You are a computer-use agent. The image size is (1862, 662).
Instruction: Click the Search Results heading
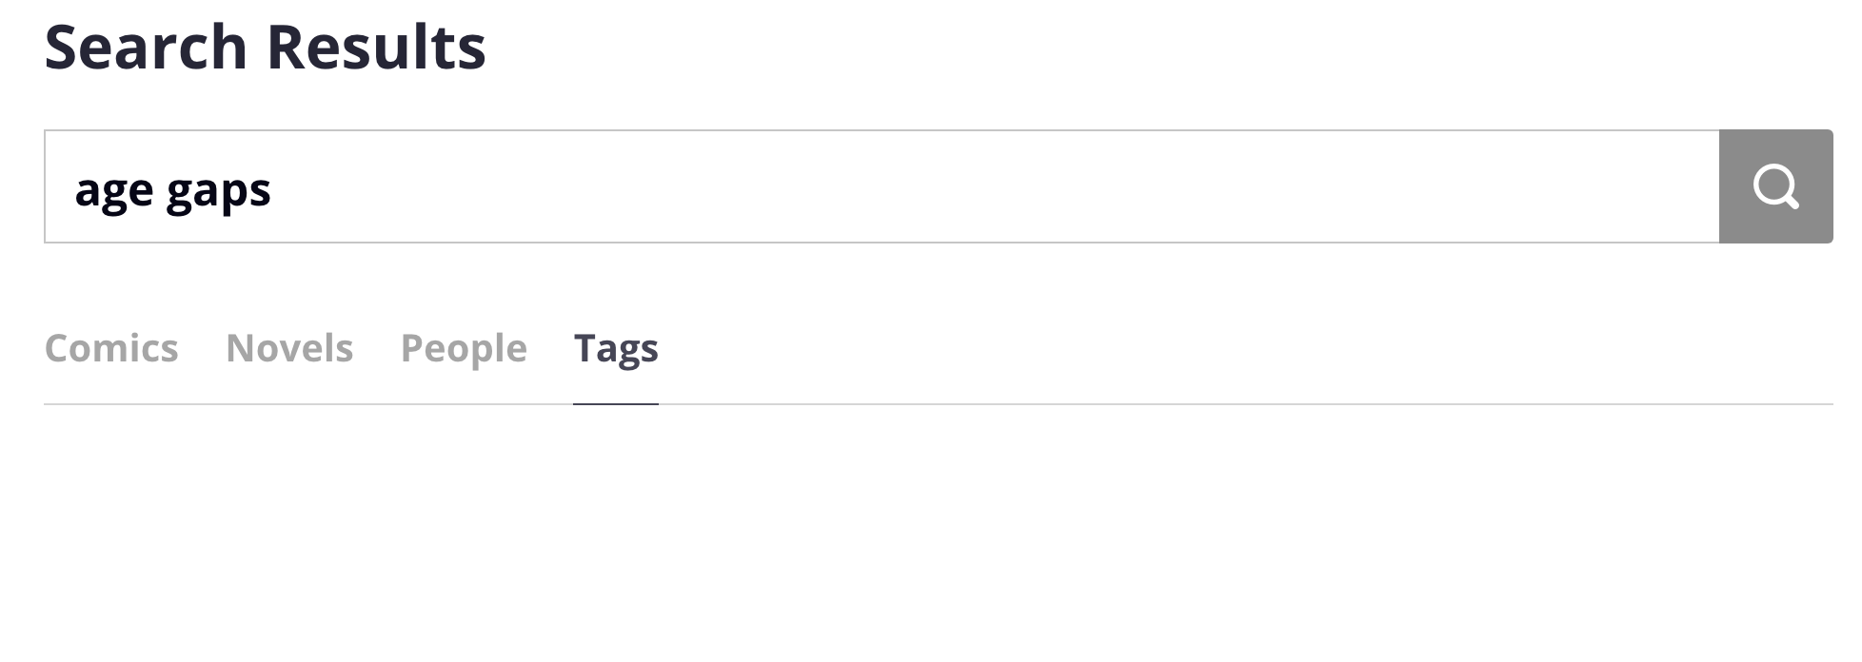pyautogui.click(x=265, y=47)
